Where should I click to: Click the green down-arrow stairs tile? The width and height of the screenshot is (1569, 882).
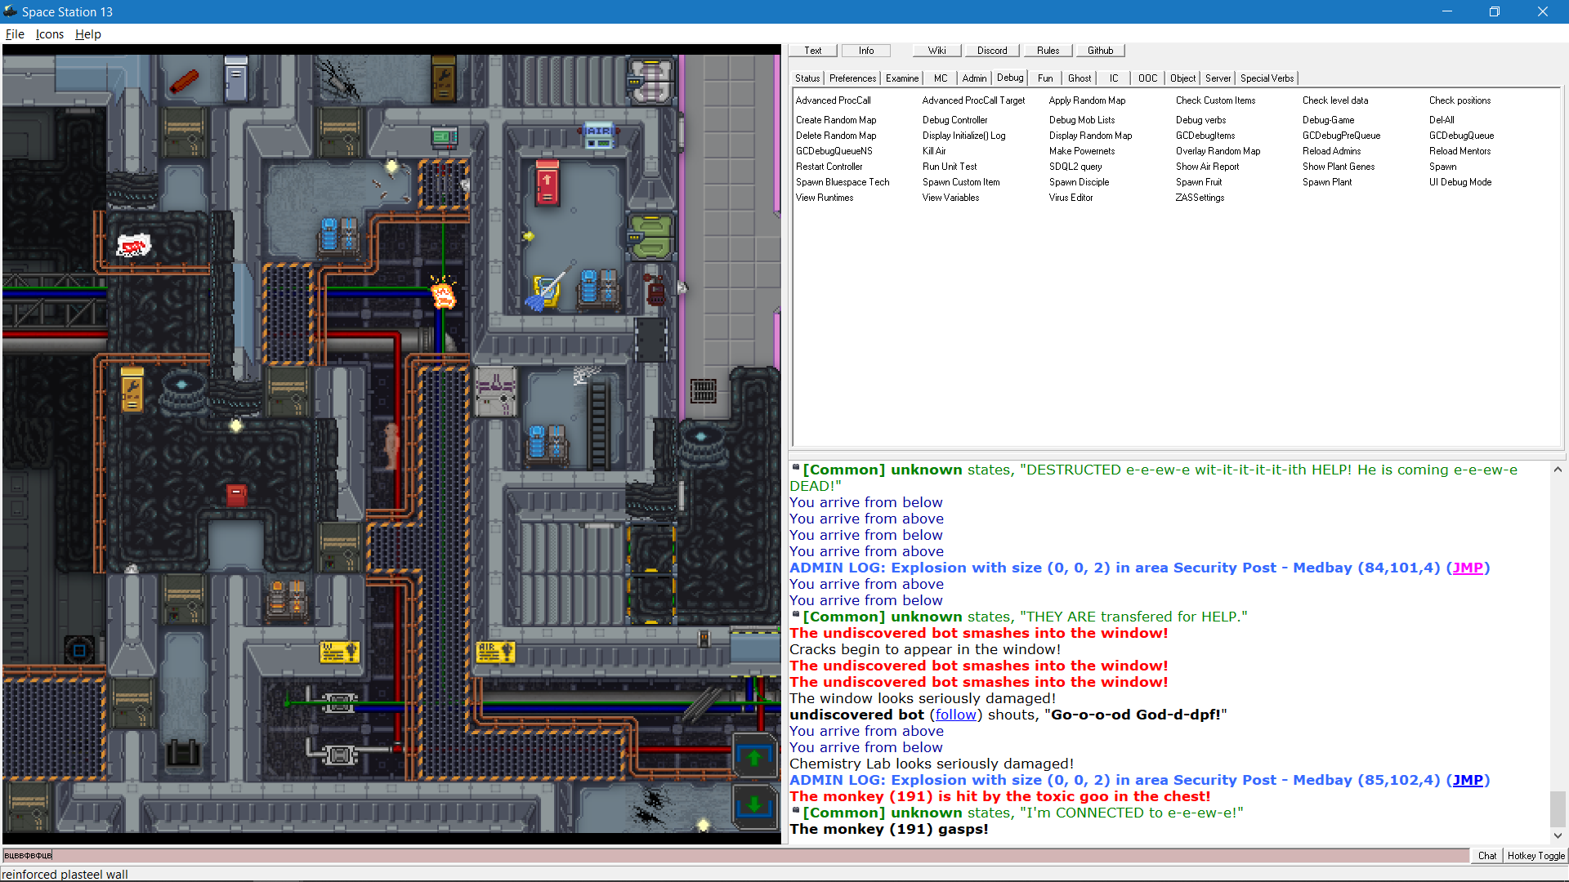click(x=753, y=805)
